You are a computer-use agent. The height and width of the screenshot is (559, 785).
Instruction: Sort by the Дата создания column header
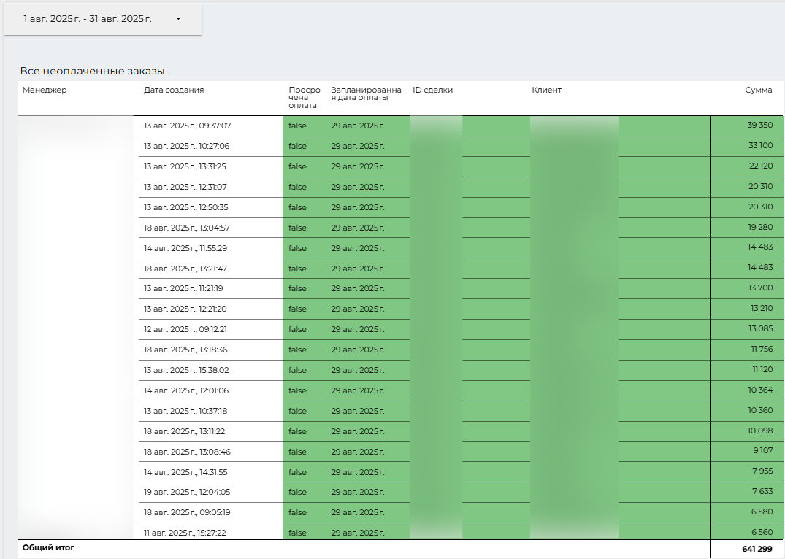point(174,90)
